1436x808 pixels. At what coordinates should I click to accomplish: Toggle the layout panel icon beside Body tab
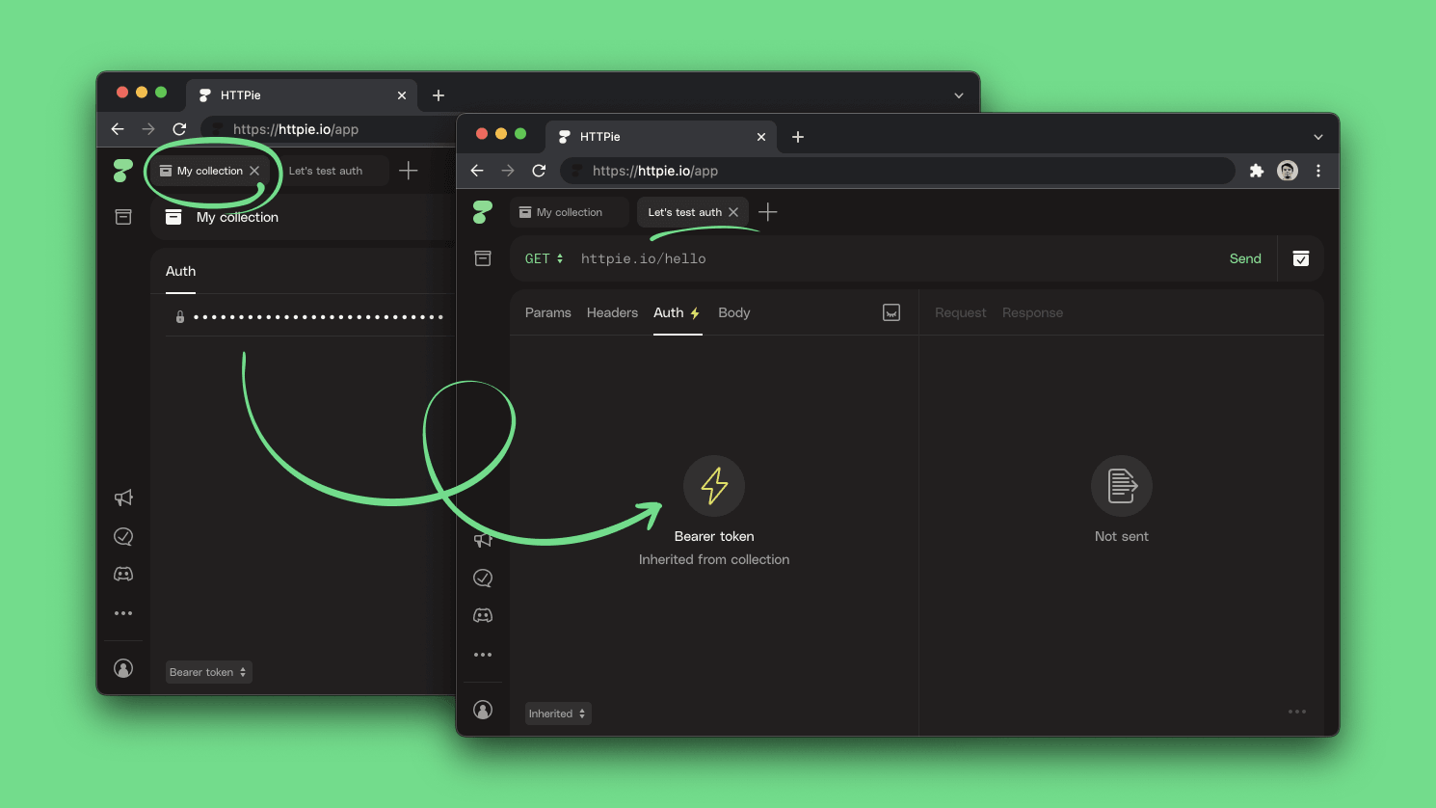click(x=891, y=312)
